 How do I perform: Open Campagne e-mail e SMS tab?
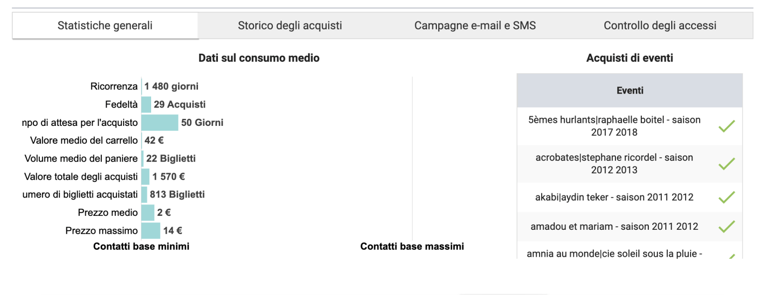pyautogui.click(x=475, y=25)
